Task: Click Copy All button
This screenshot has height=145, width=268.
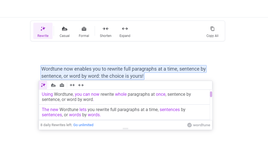Action: [212, 32]
